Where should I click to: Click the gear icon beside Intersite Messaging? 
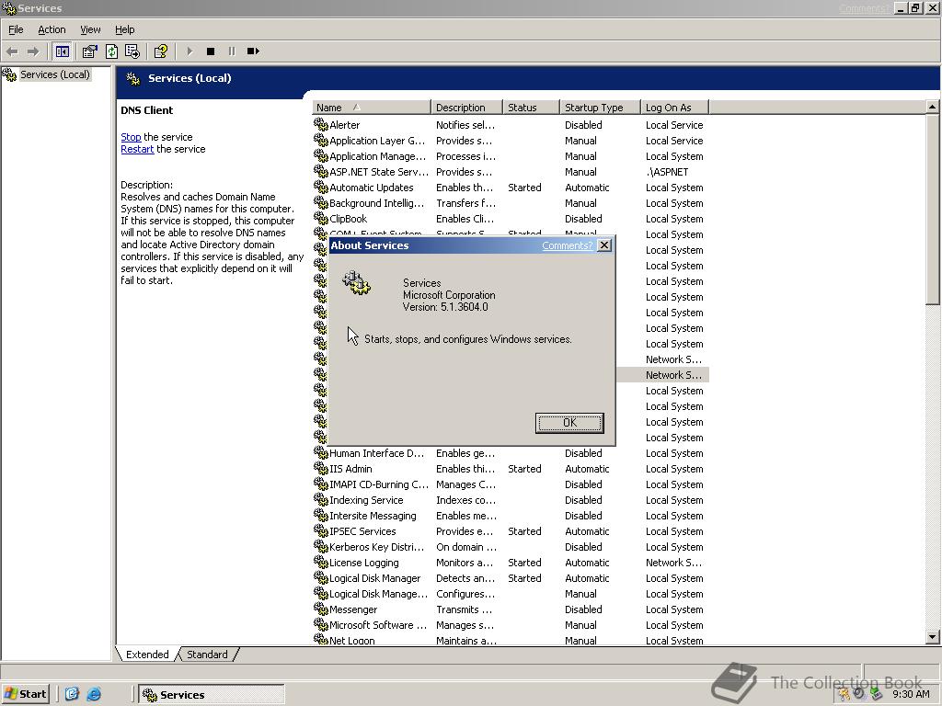coord(321,515)
